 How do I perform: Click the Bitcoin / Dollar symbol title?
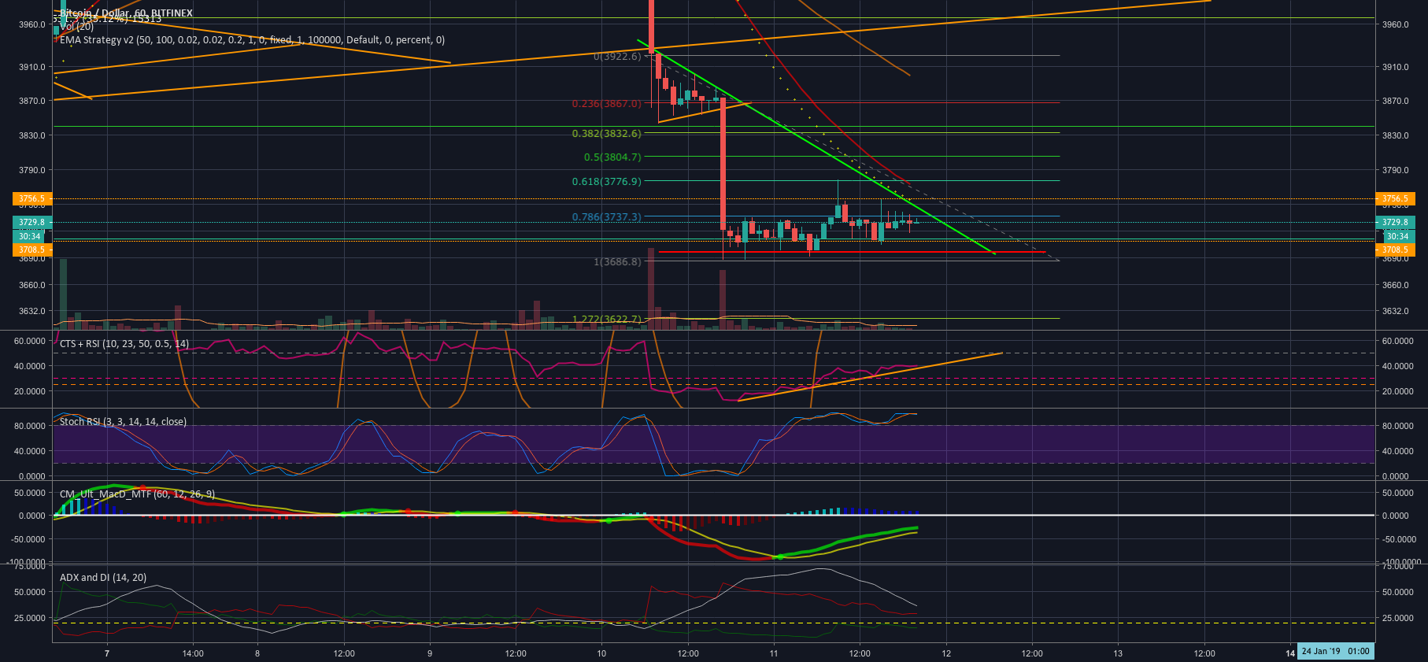pos(126,13)
